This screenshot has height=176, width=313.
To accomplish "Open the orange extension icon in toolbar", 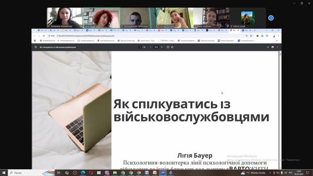I will click(x=258, y=36).
